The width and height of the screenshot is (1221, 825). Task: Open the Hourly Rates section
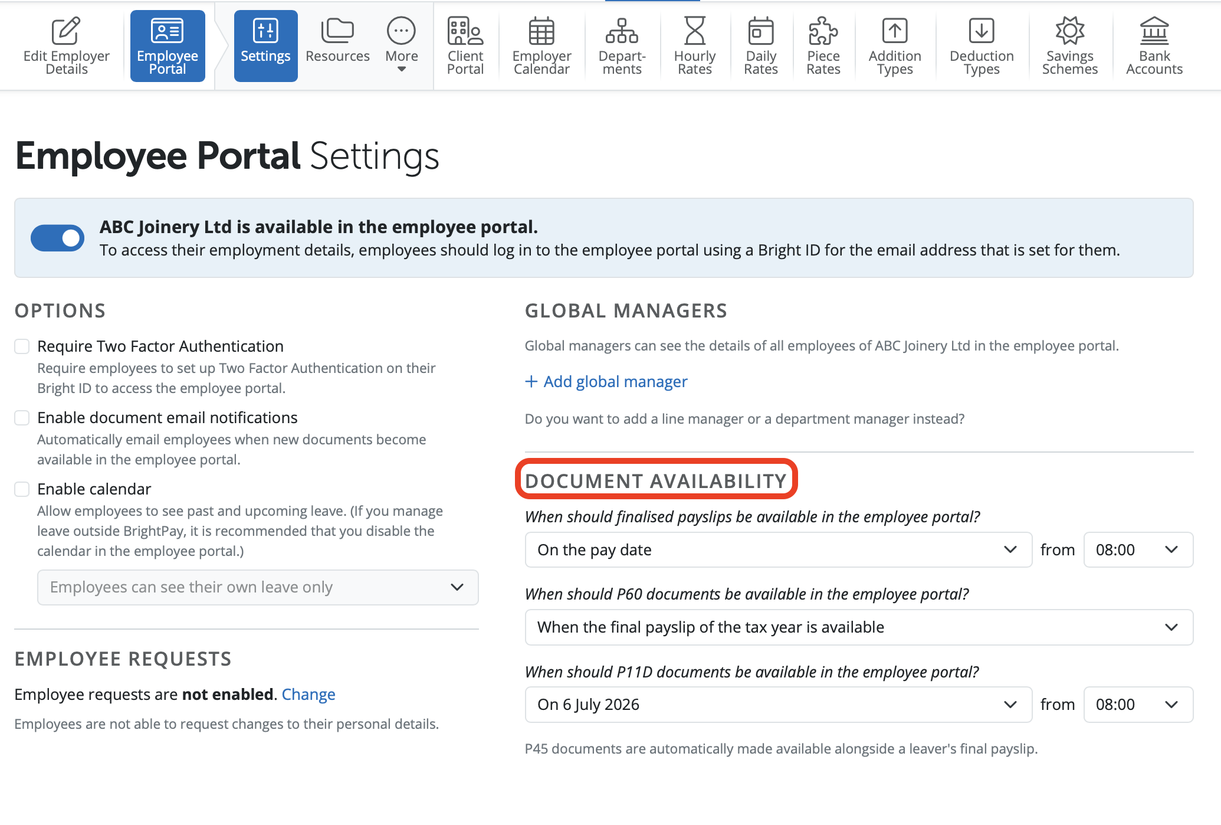coord(694,46)
